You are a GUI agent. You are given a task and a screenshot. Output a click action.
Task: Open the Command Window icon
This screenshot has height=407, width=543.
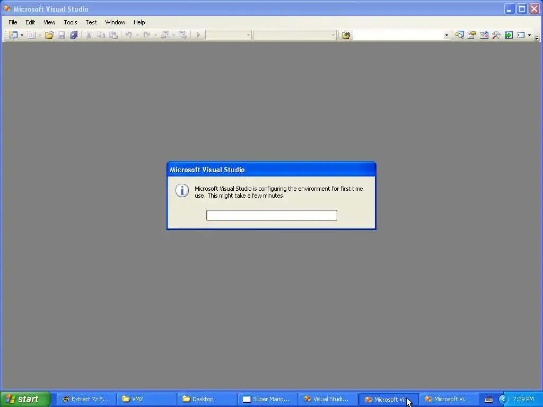[x=521, y=35]
